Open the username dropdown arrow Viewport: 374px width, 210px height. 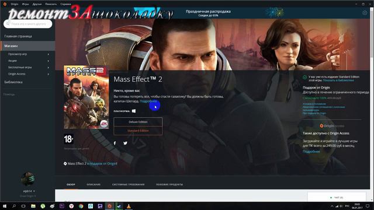tap(34, 191)
